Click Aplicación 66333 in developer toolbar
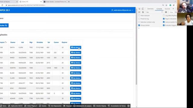This screenshot has height=108, width=193. click(x=15, y=106)
